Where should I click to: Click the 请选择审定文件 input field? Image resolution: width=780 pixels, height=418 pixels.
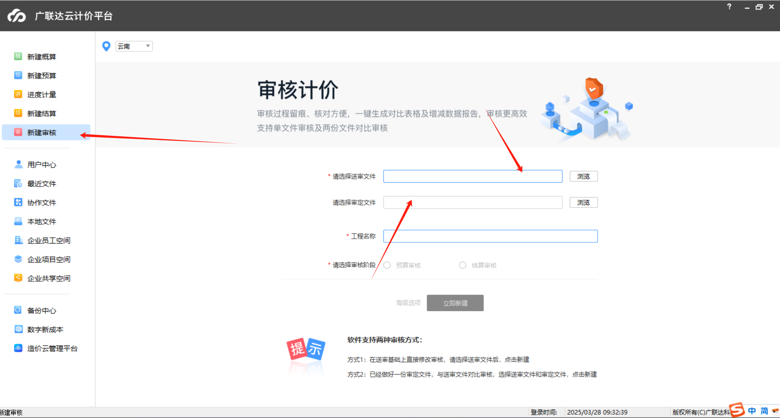pos(473,202)
